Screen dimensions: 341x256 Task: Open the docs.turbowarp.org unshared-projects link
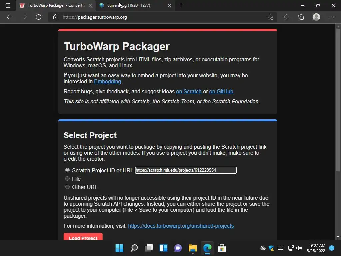point(181,226)
